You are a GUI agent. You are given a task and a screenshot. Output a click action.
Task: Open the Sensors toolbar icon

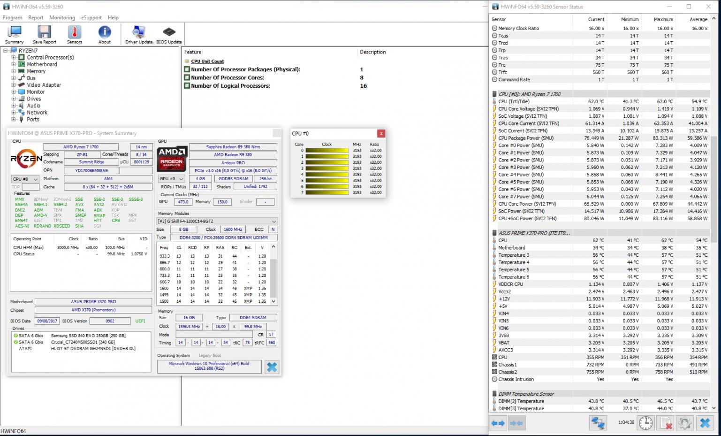74,35
